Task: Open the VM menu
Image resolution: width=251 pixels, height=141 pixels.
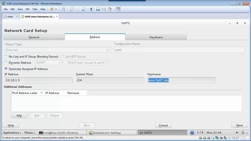Action: coord(27,9)
